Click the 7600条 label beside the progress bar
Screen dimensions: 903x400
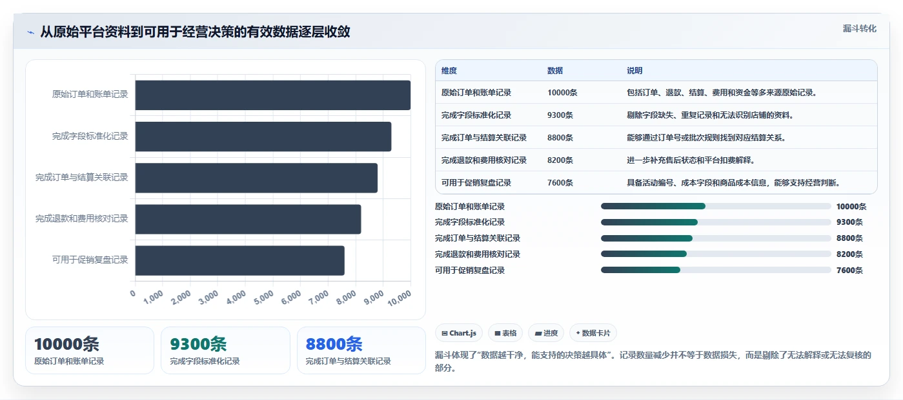click(849, 271)
